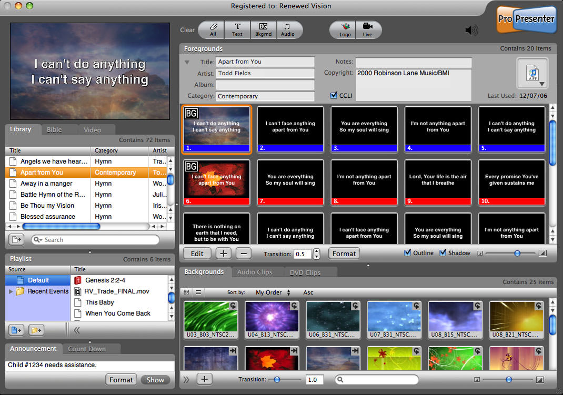Add new library document icon
This screenshot has width=563, height=395.
tap(16, 239)
